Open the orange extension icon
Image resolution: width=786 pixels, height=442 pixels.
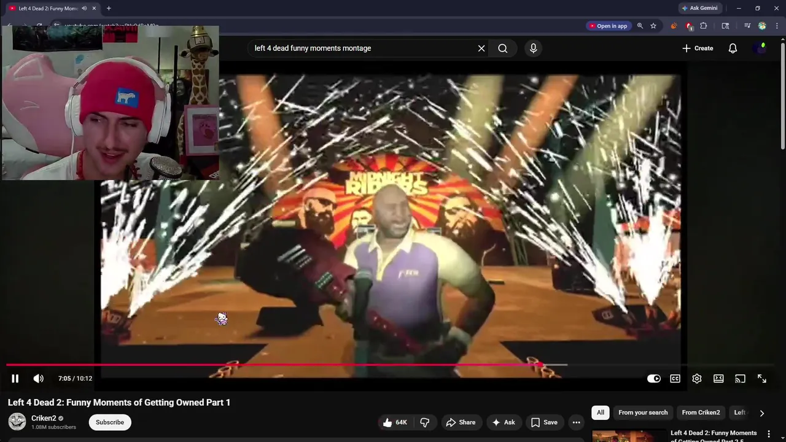pyautogui.click(x=674, y=26)
